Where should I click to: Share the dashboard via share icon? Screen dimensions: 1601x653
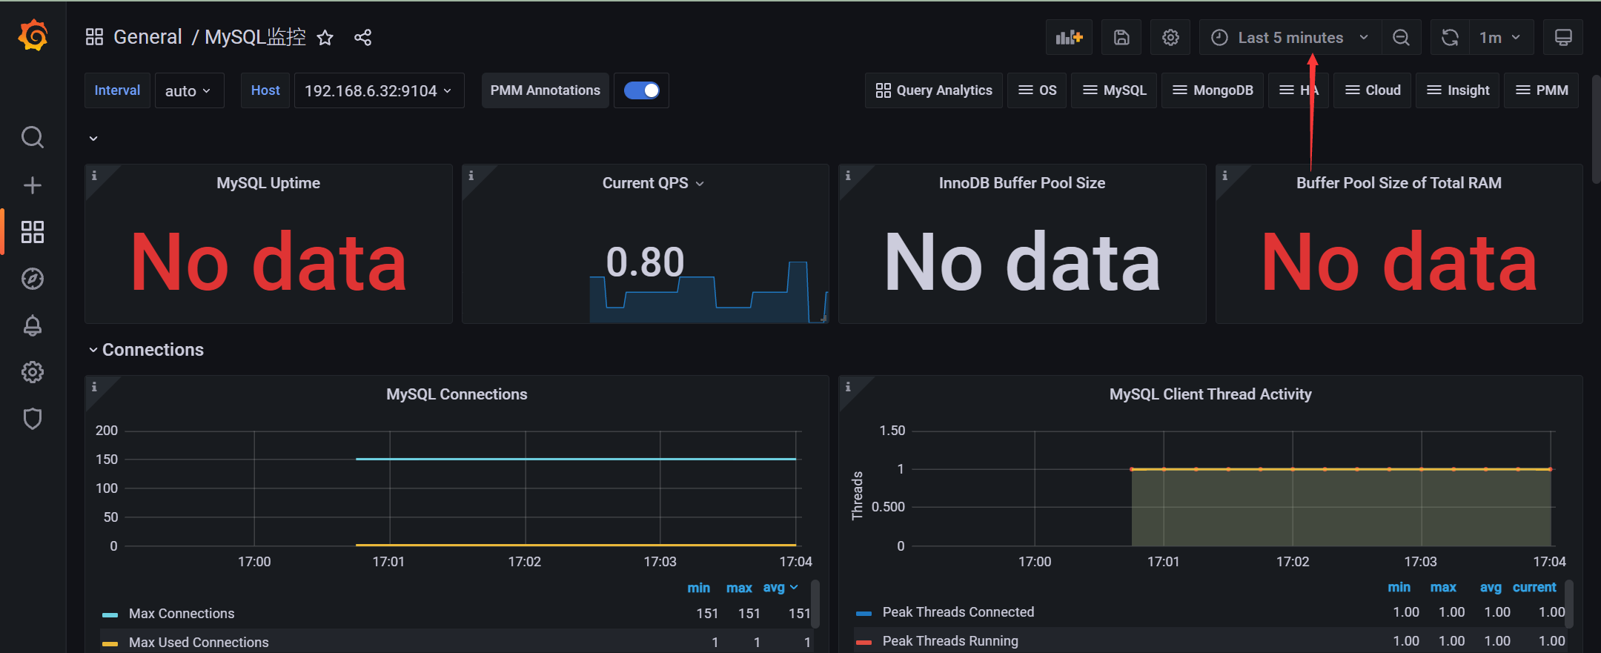click(362, 38)
